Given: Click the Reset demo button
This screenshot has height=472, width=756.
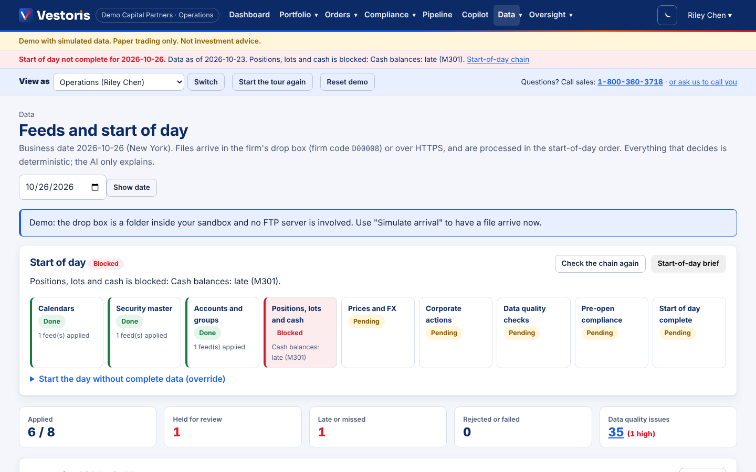Looking at the screenshot, I should click(347, 82).
